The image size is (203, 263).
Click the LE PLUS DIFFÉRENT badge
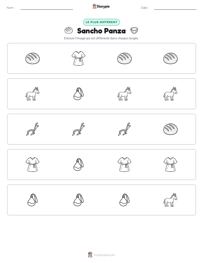101,22
